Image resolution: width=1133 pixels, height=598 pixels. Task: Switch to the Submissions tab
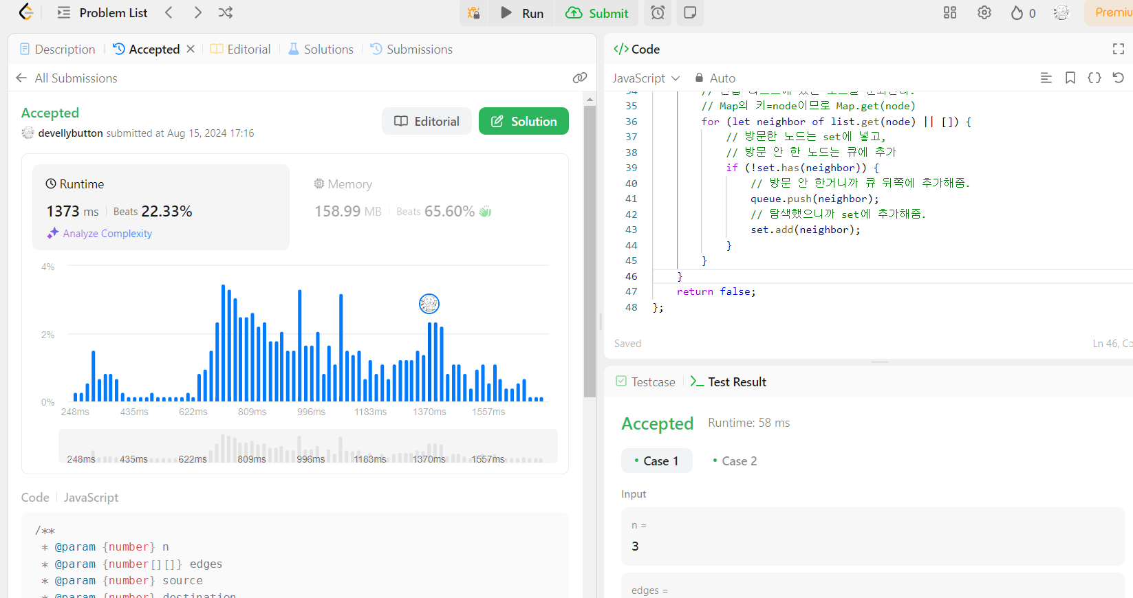[x=411, y=49]
